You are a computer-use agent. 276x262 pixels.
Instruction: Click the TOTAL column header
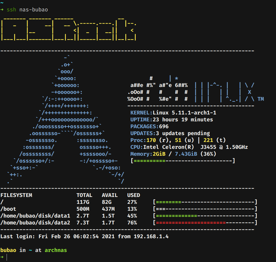[x=84, y=195]
